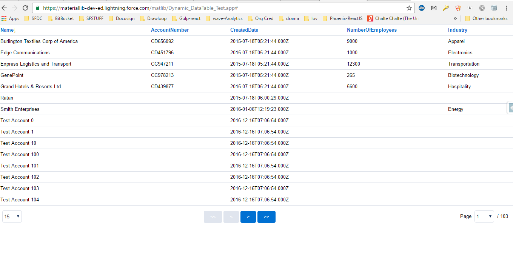This screenshot has height=264, width=513.
Task: Open the drama bookmark folder
Action: (289, 18)
